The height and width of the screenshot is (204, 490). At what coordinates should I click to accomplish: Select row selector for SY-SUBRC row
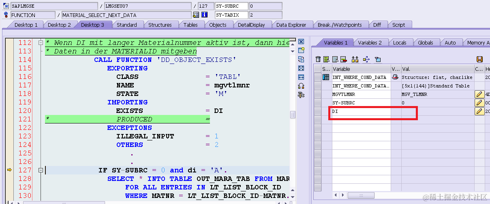[318, 103]
